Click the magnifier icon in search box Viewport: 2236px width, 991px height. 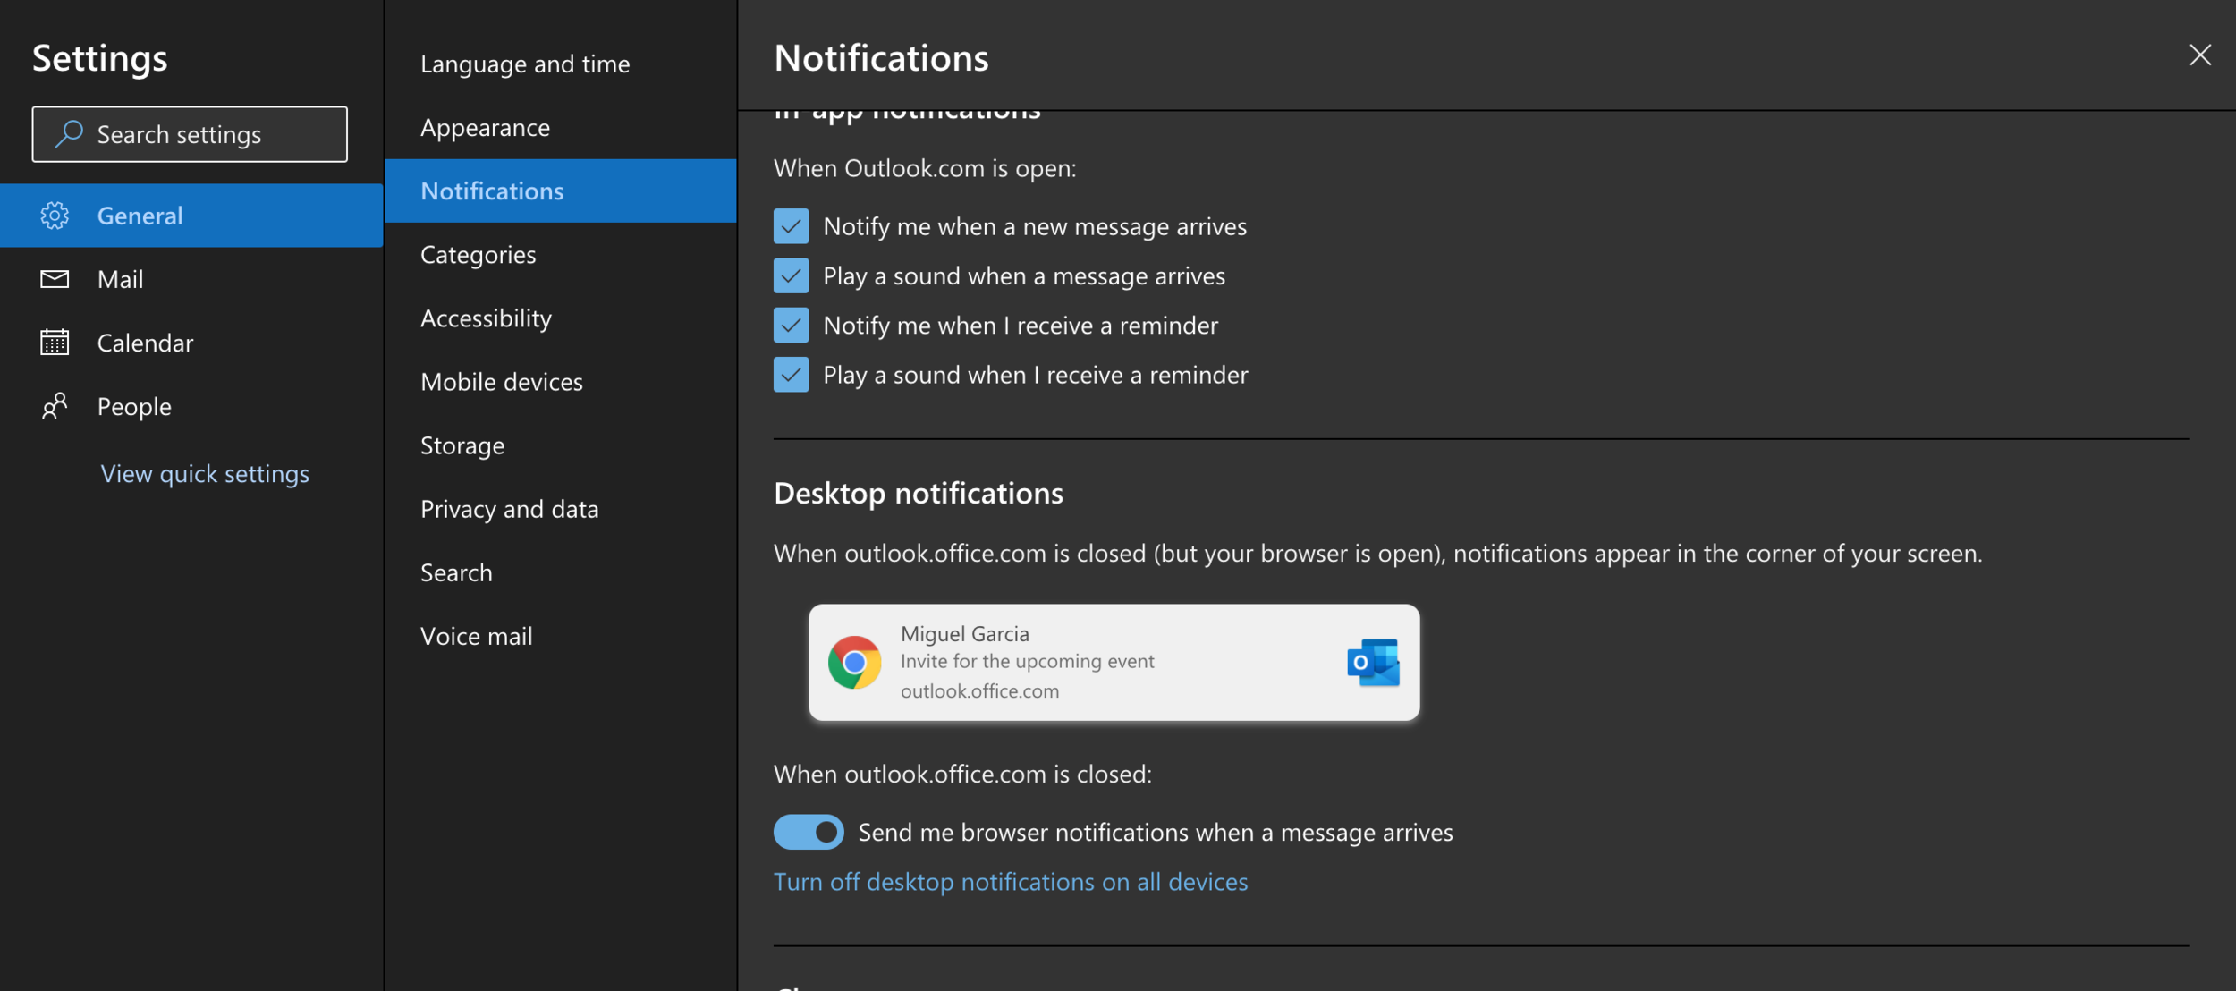click(68, 134)
